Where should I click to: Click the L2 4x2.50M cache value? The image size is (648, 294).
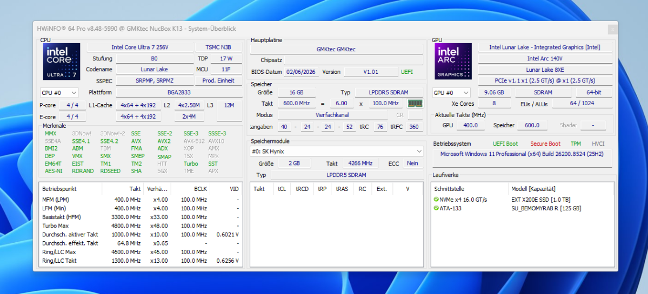tap(189, 105)
